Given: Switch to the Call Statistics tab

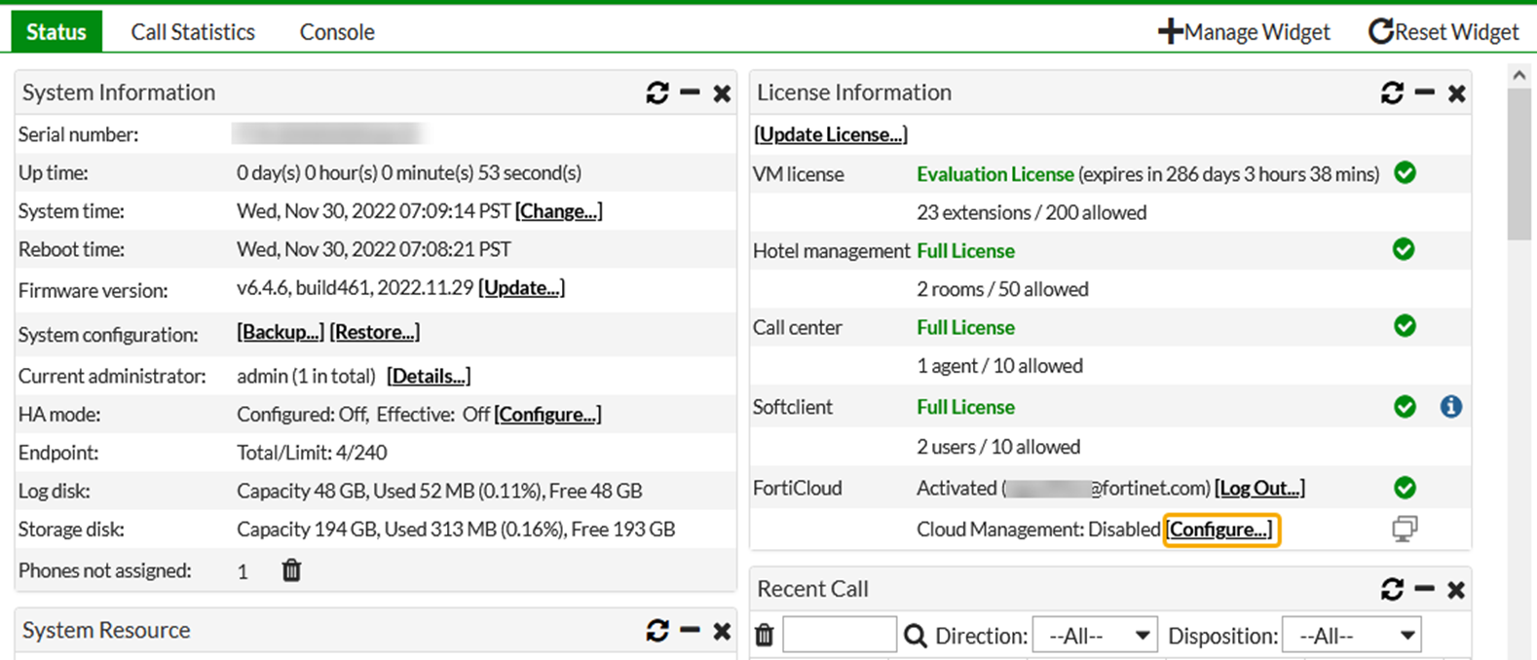Looking at the screenshot, I should pyautogui.click(x=193, y=32).
